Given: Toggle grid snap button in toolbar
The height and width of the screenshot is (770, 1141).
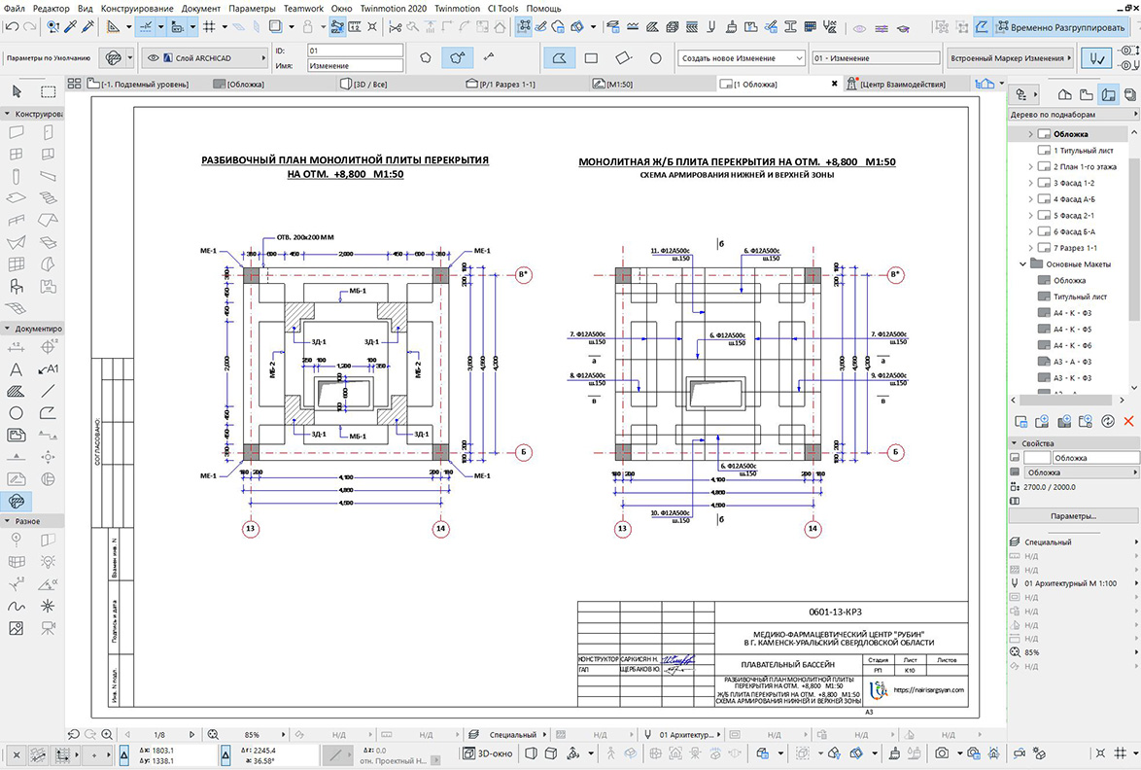Looking at the screenshot, I should [x=210, y=27].
